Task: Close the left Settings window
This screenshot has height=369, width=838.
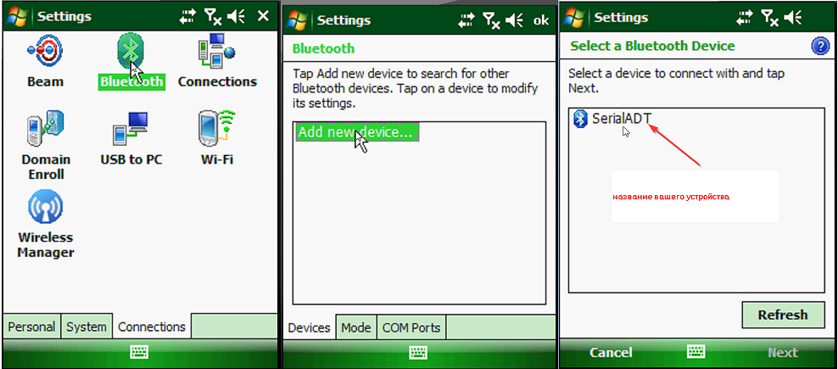Action: [263, 17]
